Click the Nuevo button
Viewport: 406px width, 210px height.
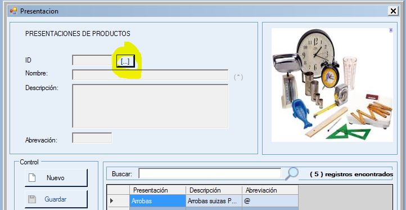click(56, 178)
